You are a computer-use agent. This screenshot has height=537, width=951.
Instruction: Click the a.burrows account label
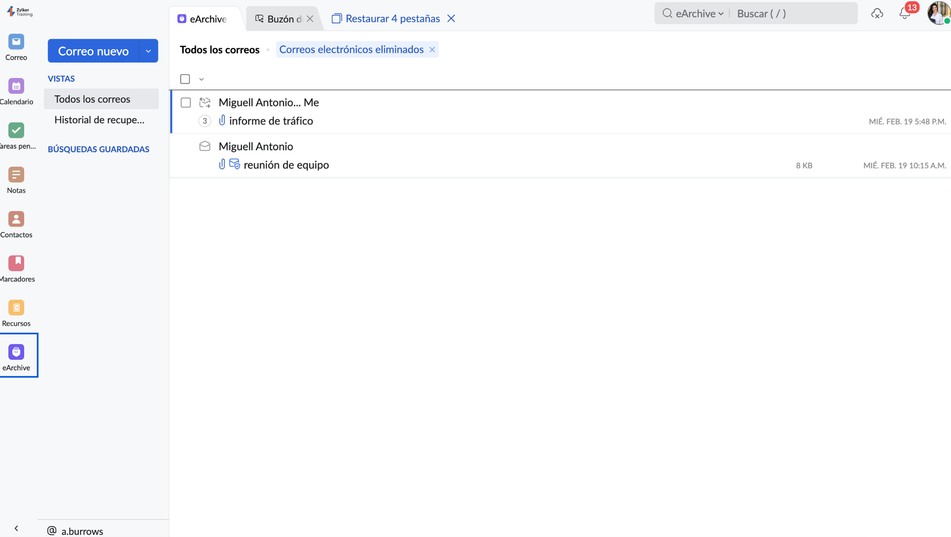(82, 531)
